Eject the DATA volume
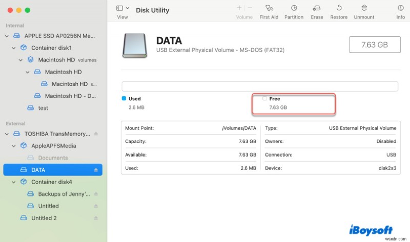 click(96, 170)
